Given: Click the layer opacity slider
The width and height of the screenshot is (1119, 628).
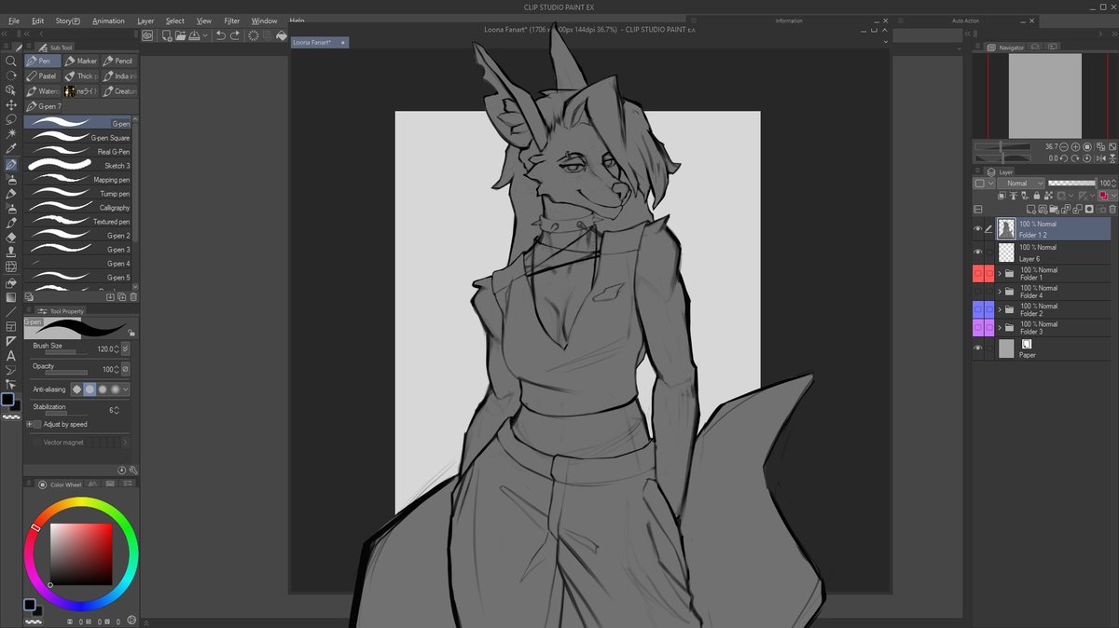Looking at the screenshot, I should point(1071,184).
